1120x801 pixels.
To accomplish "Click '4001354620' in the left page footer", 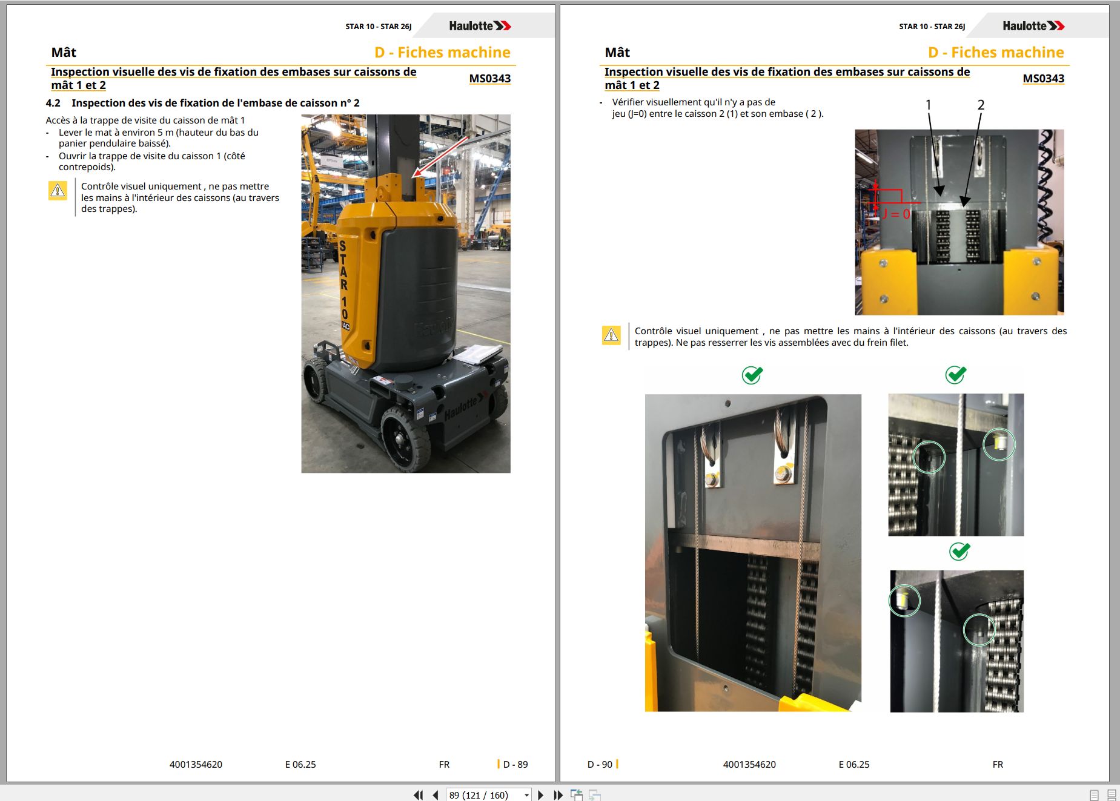I will [x=196, y=764].
